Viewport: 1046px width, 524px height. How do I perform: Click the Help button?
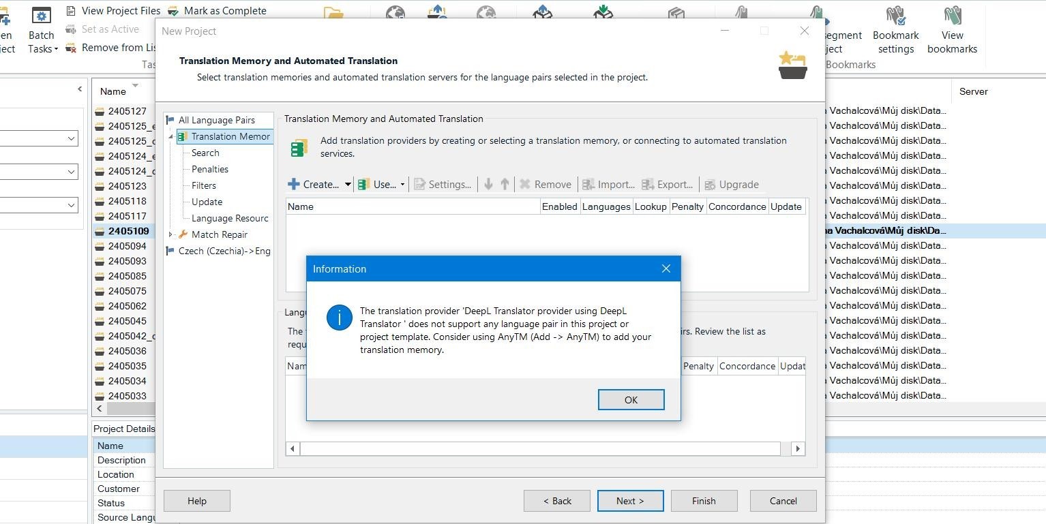196,501
